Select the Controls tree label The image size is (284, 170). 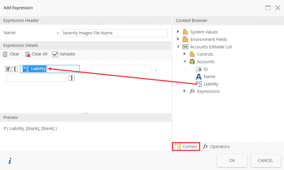[x=205, y=54]
